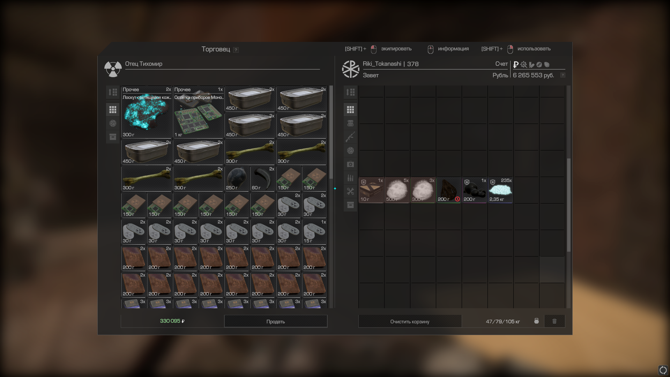Viewport: 670px width, 377px height.
Task: Click the faction label Завет
Action: click(371, 75)
